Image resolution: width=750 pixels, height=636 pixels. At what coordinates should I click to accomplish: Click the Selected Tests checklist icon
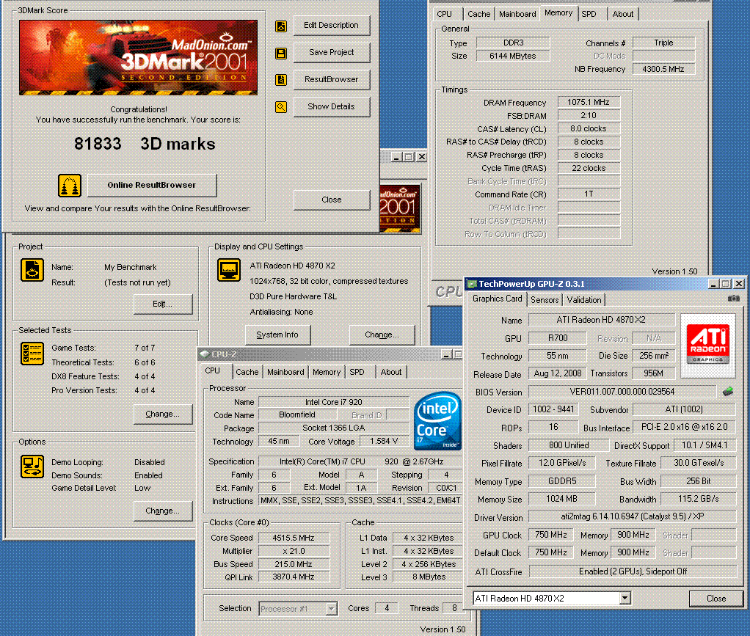[x=32, y=354]
